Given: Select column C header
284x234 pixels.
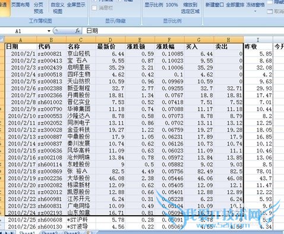Looking at the screenshot, I should pos(81,40).
